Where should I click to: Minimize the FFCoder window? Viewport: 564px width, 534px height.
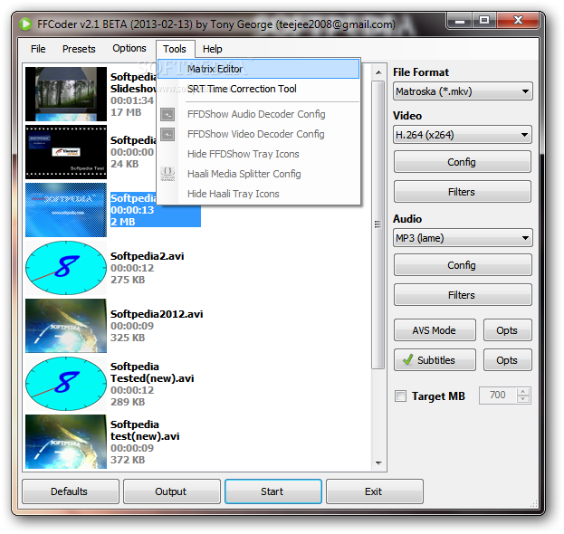coord(459,21)
